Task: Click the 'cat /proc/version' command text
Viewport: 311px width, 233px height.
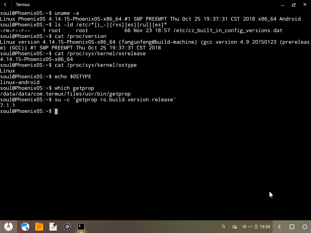Action: tap(80, 36)
